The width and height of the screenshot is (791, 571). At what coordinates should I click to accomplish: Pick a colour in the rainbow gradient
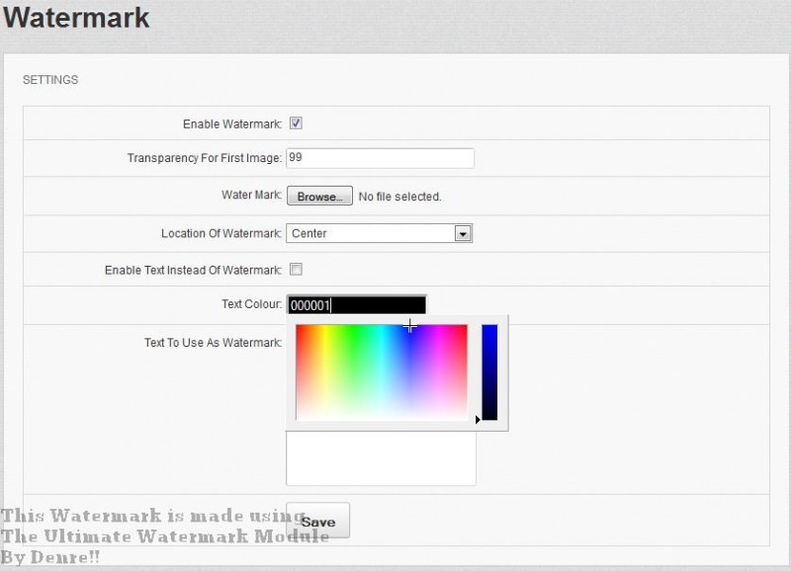pyautogui.click(x=382, y=372)
